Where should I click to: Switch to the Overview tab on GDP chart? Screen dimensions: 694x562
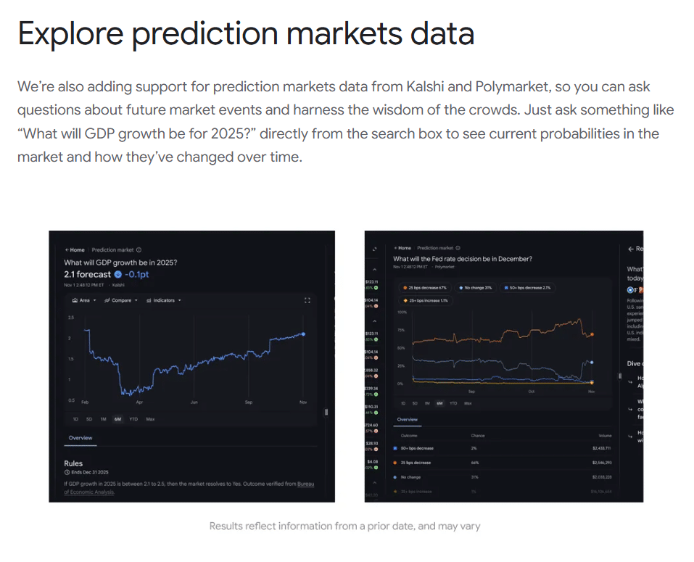pyautogui.click(x=80, y=437)
